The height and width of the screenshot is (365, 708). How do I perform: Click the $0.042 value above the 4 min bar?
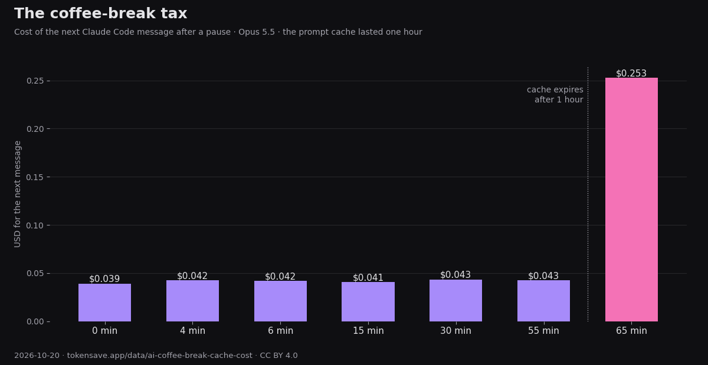coord(192,276)
